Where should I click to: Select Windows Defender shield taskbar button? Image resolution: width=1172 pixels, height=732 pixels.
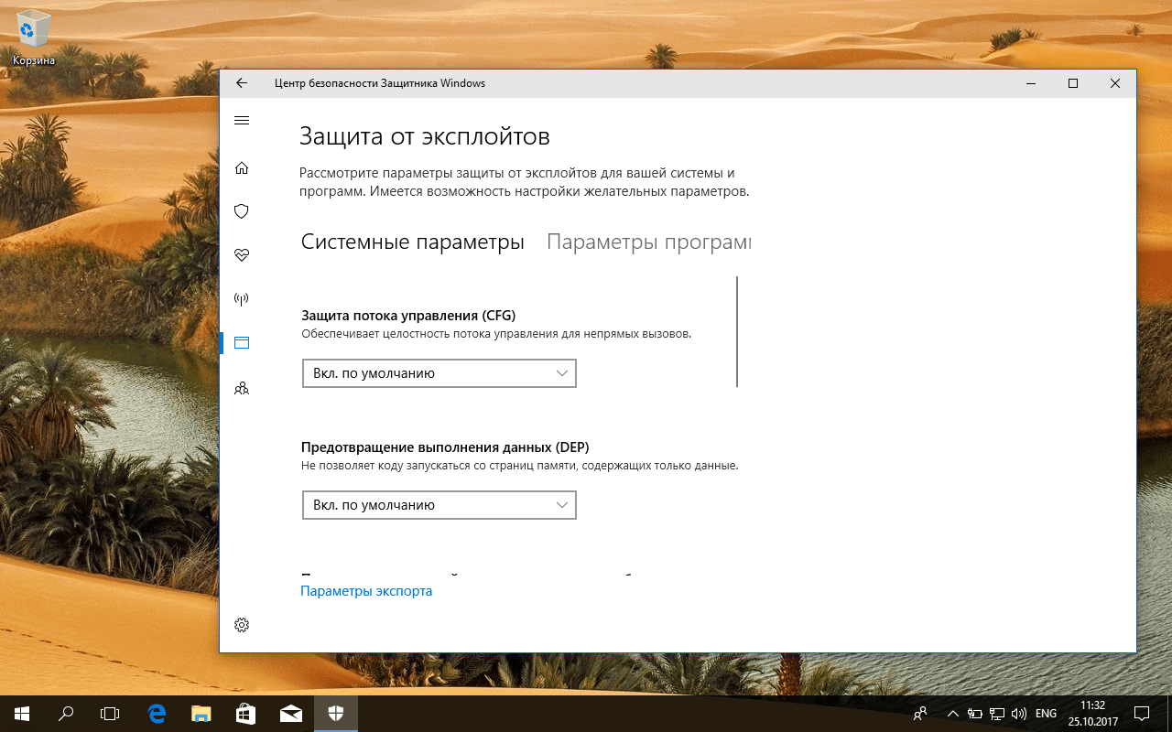click(x=336, y=713)
